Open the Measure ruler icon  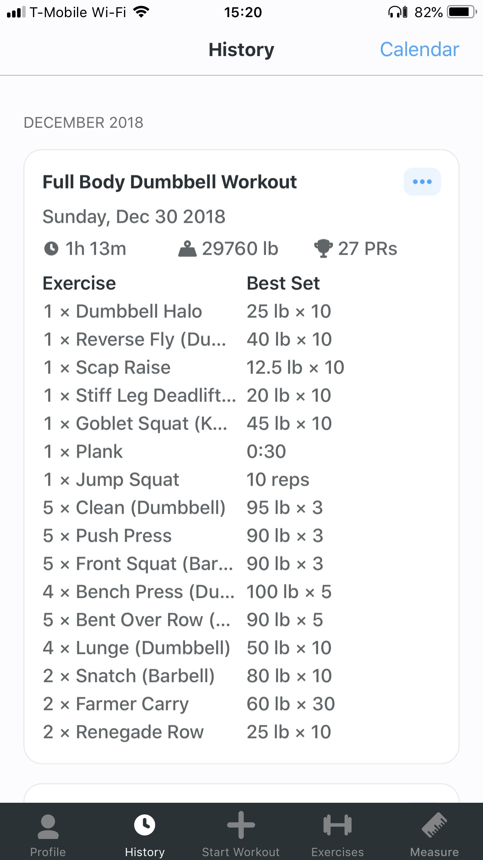click(x=434, y=825)
